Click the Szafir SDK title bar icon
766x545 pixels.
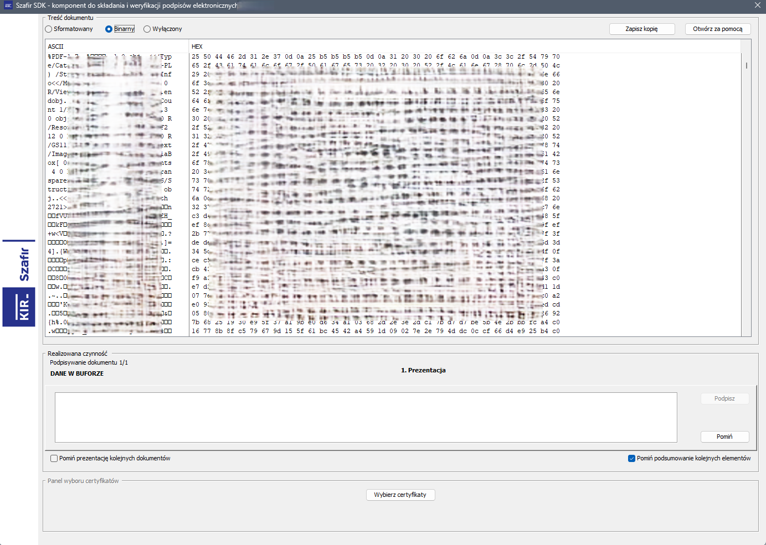(x=8, y=6)
